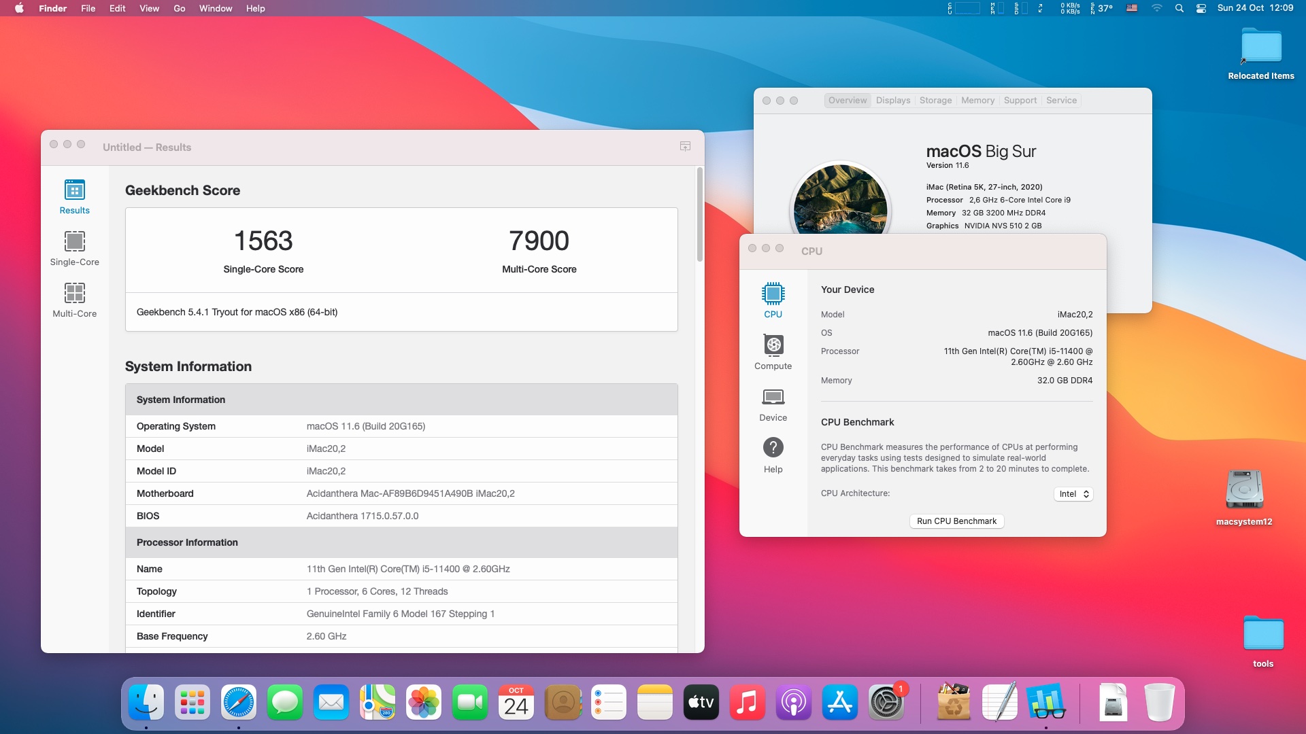
Task: Click the Results window vertical scrollbar
Action: click(699, 215)
